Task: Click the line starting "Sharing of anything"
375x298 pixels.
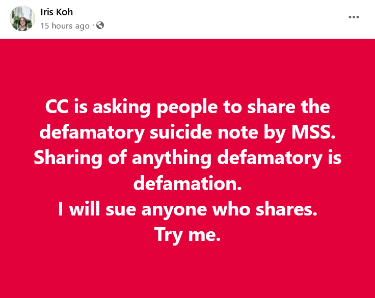Action: [187, 158]
